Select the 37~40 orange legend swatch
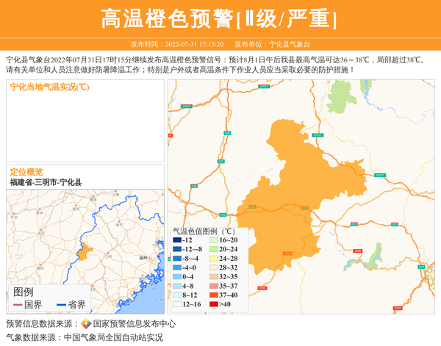 214,295
